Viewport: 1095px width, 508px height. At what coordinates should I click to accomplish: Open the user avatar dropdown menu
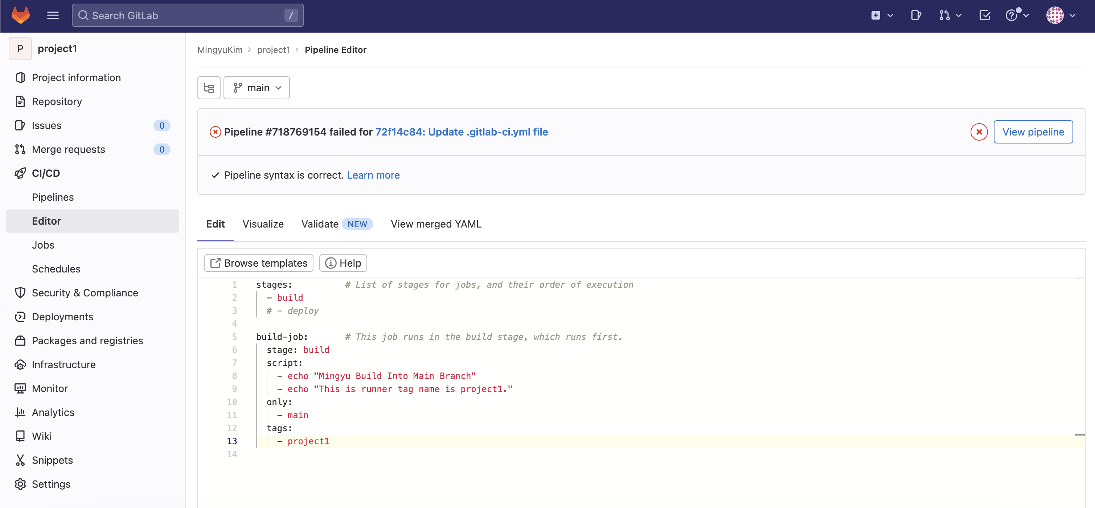coord(1060,15)
